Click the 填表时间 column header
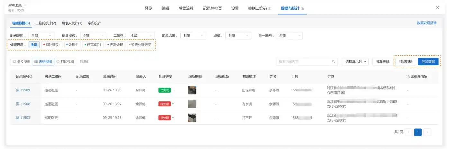 [x=110, y=77]
